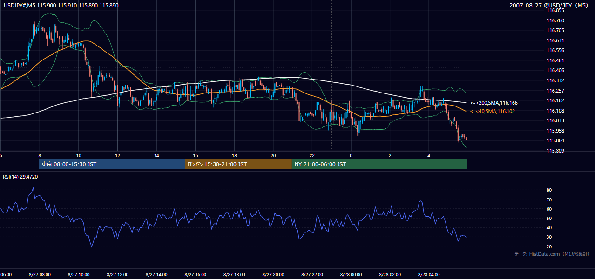
Task: Click hour label 20 on price chart time axis
Action: [x=273, y=155]
